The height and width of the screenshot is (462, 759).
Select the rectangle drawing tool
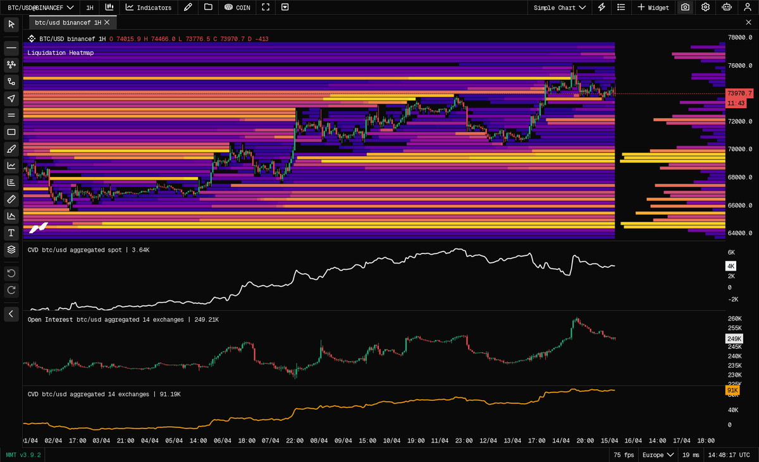pyautogui.click(x=11, y=132)
